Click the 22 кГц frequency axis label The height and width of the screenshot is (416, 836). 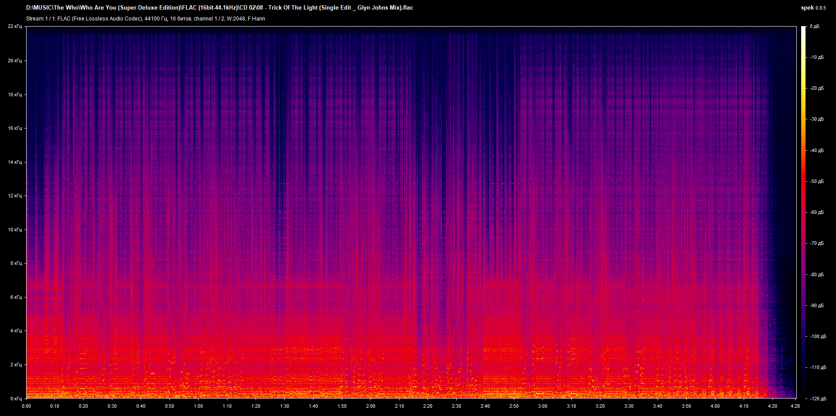tap(14, 26)
